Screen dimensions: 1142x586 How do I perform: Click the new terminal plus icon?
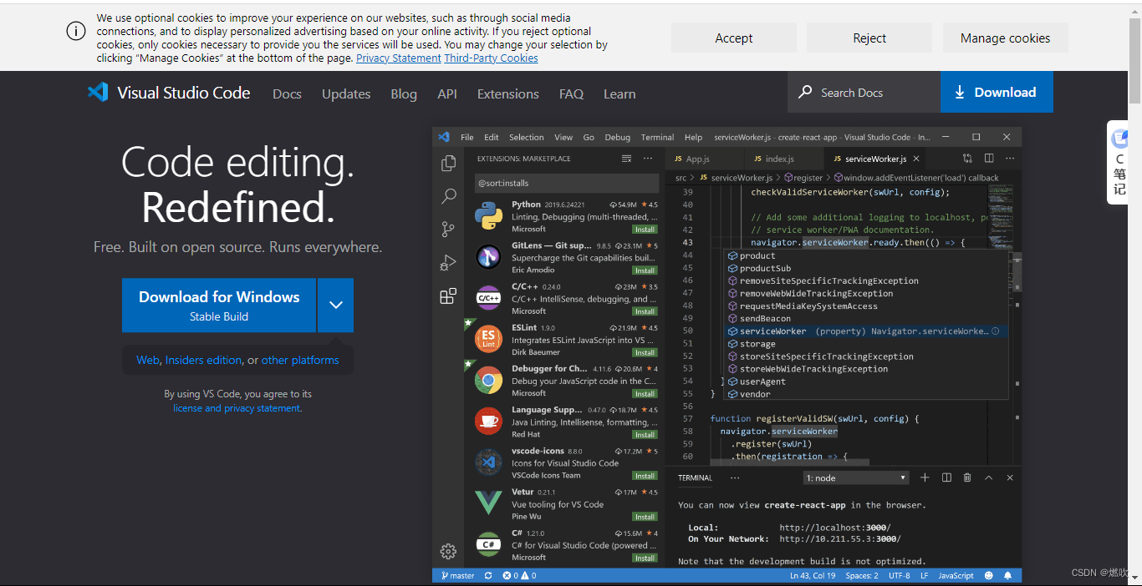(x=925, y=477)
